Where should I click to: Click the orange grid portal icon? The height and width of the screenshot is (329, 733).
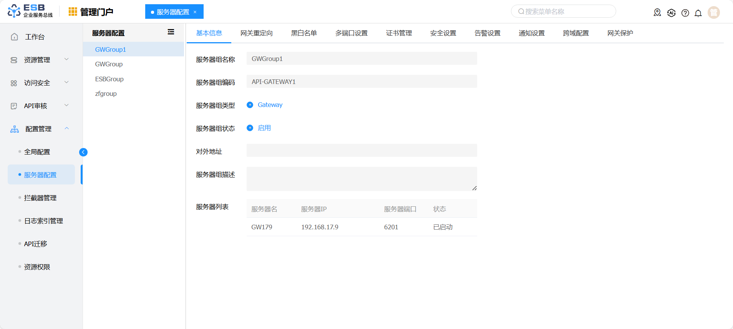point(73,12)
